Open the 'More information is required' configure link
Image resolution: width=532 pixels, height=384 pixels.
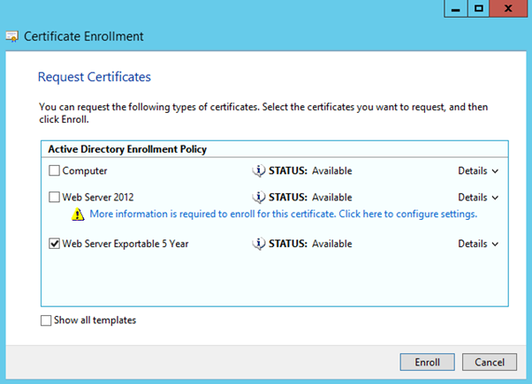283,215
